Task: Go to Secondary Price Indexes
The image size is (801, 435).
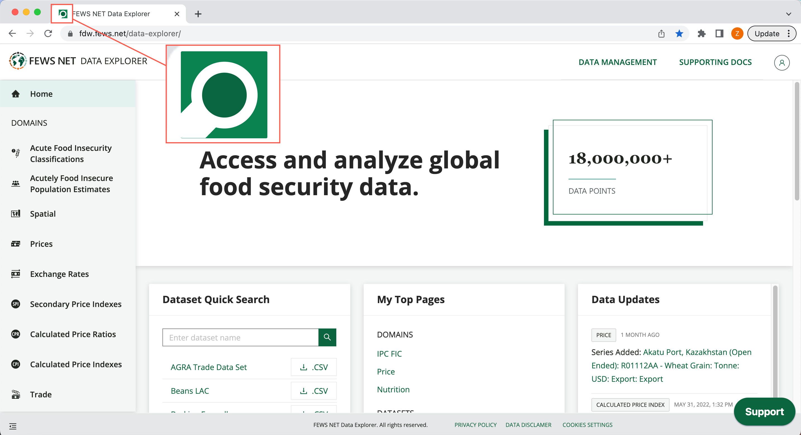Action: point(76,304)
